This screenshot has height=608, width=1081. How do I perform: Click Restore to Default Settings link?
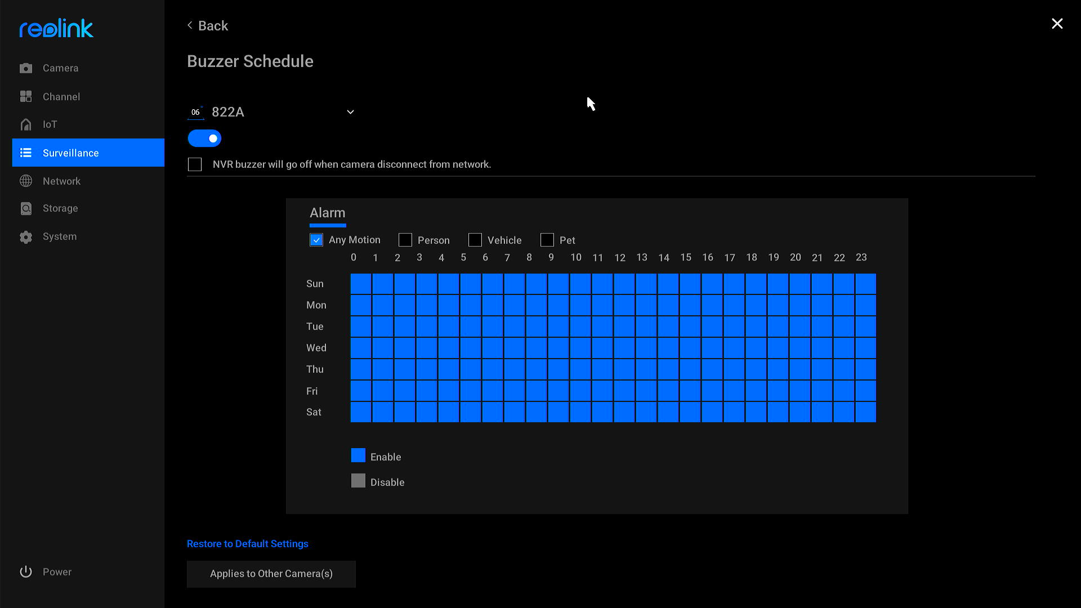click(247, 543)
